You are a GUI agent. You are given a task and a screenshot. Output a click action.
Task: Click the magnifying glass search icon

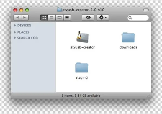(x=130, y=18)
